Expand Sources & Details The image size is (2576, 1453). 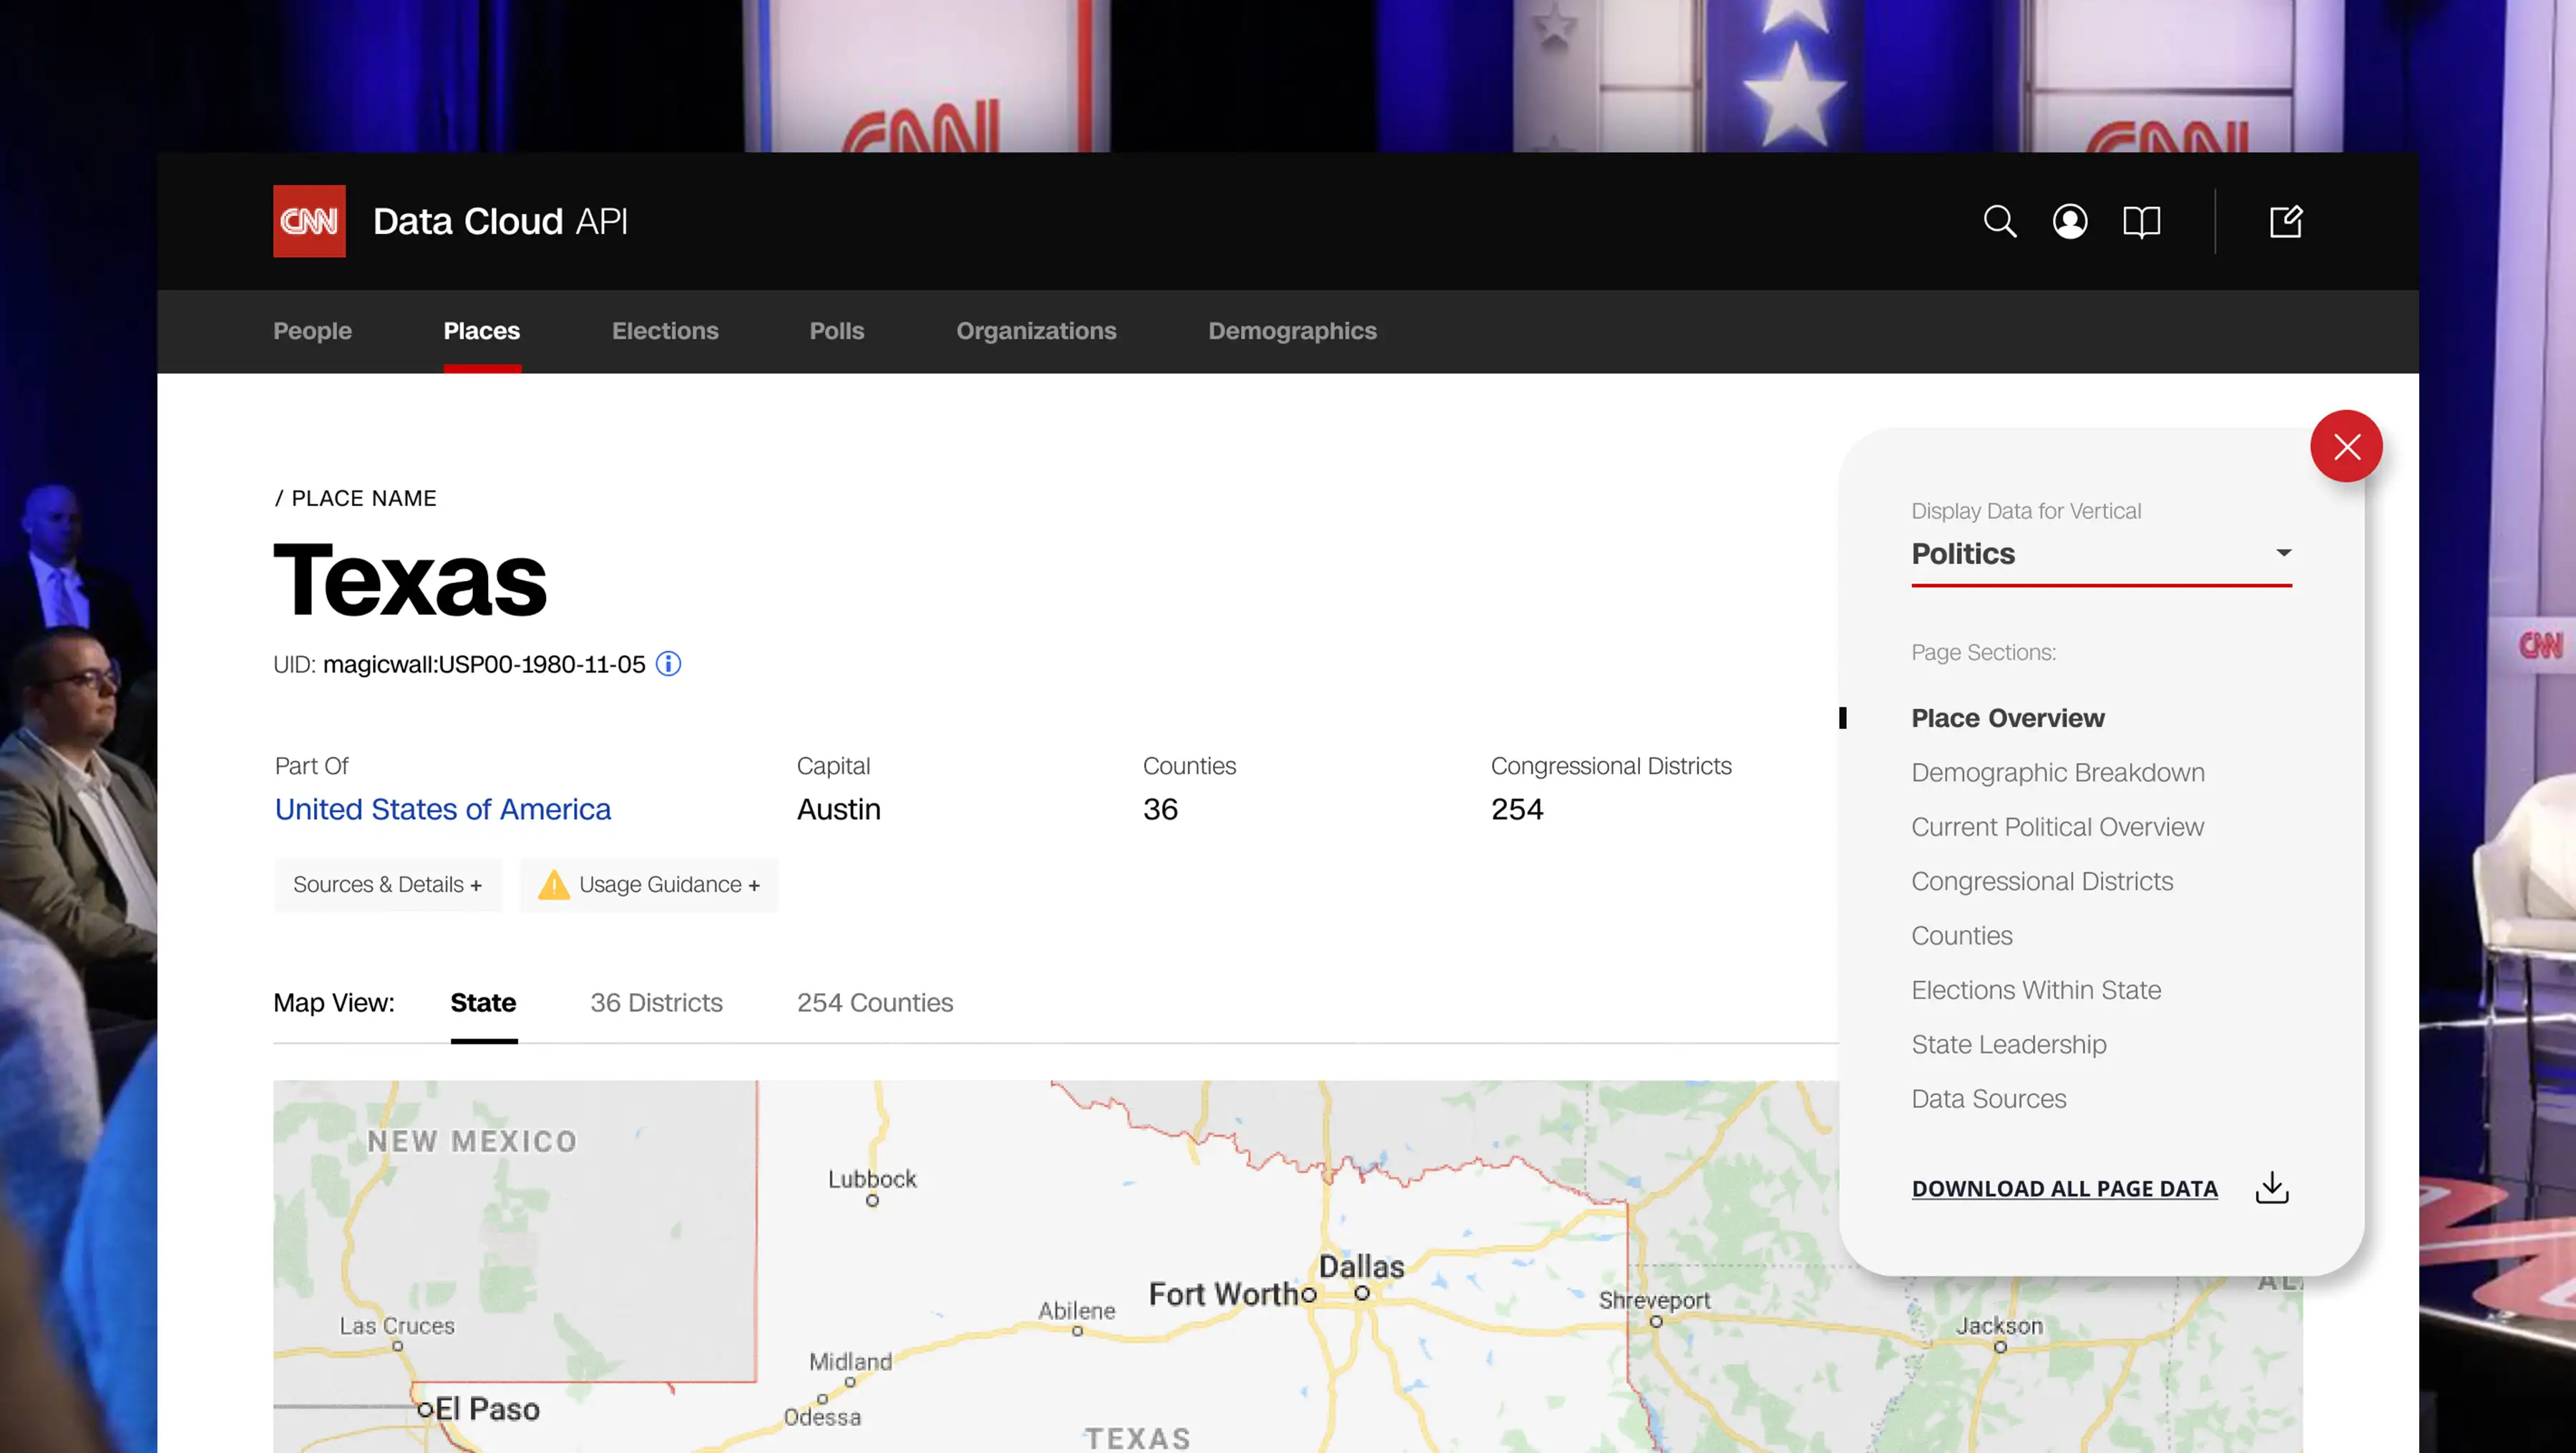tap(387, 885)
